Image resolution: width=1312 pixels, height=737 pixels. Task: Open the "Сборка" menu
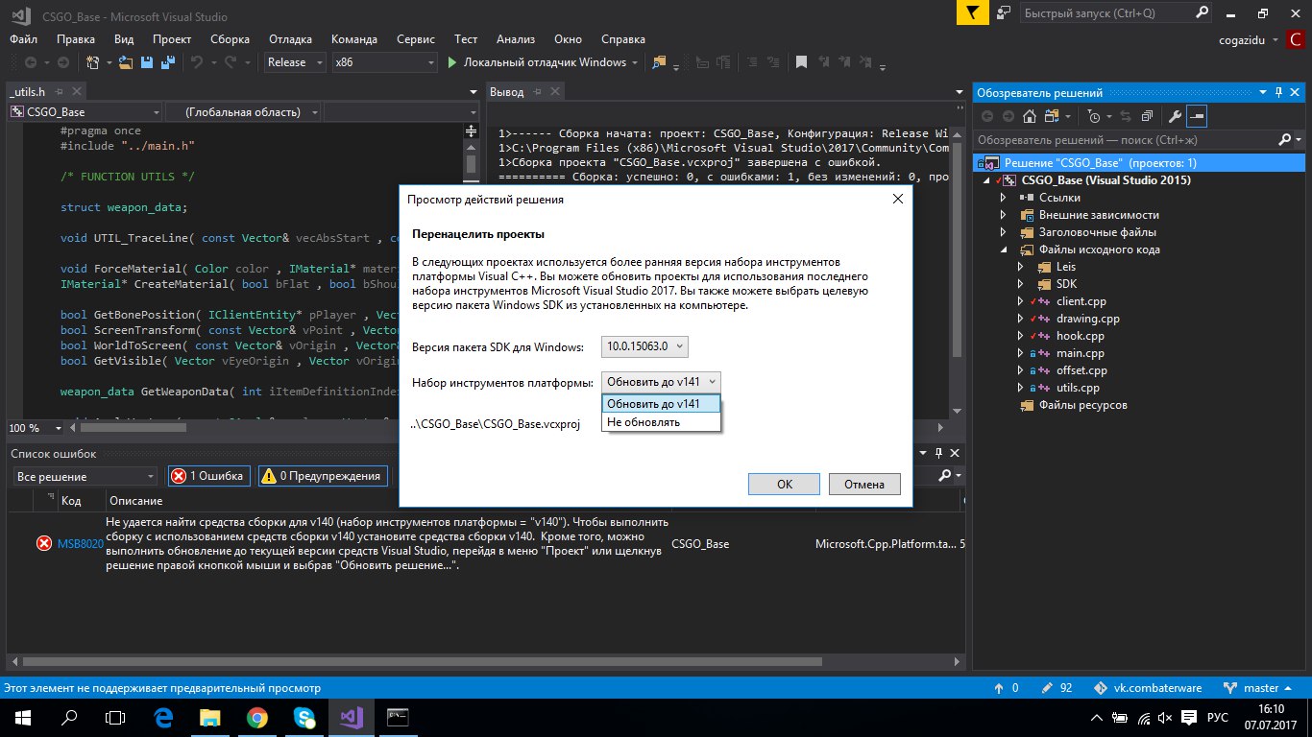pos(230,39)
